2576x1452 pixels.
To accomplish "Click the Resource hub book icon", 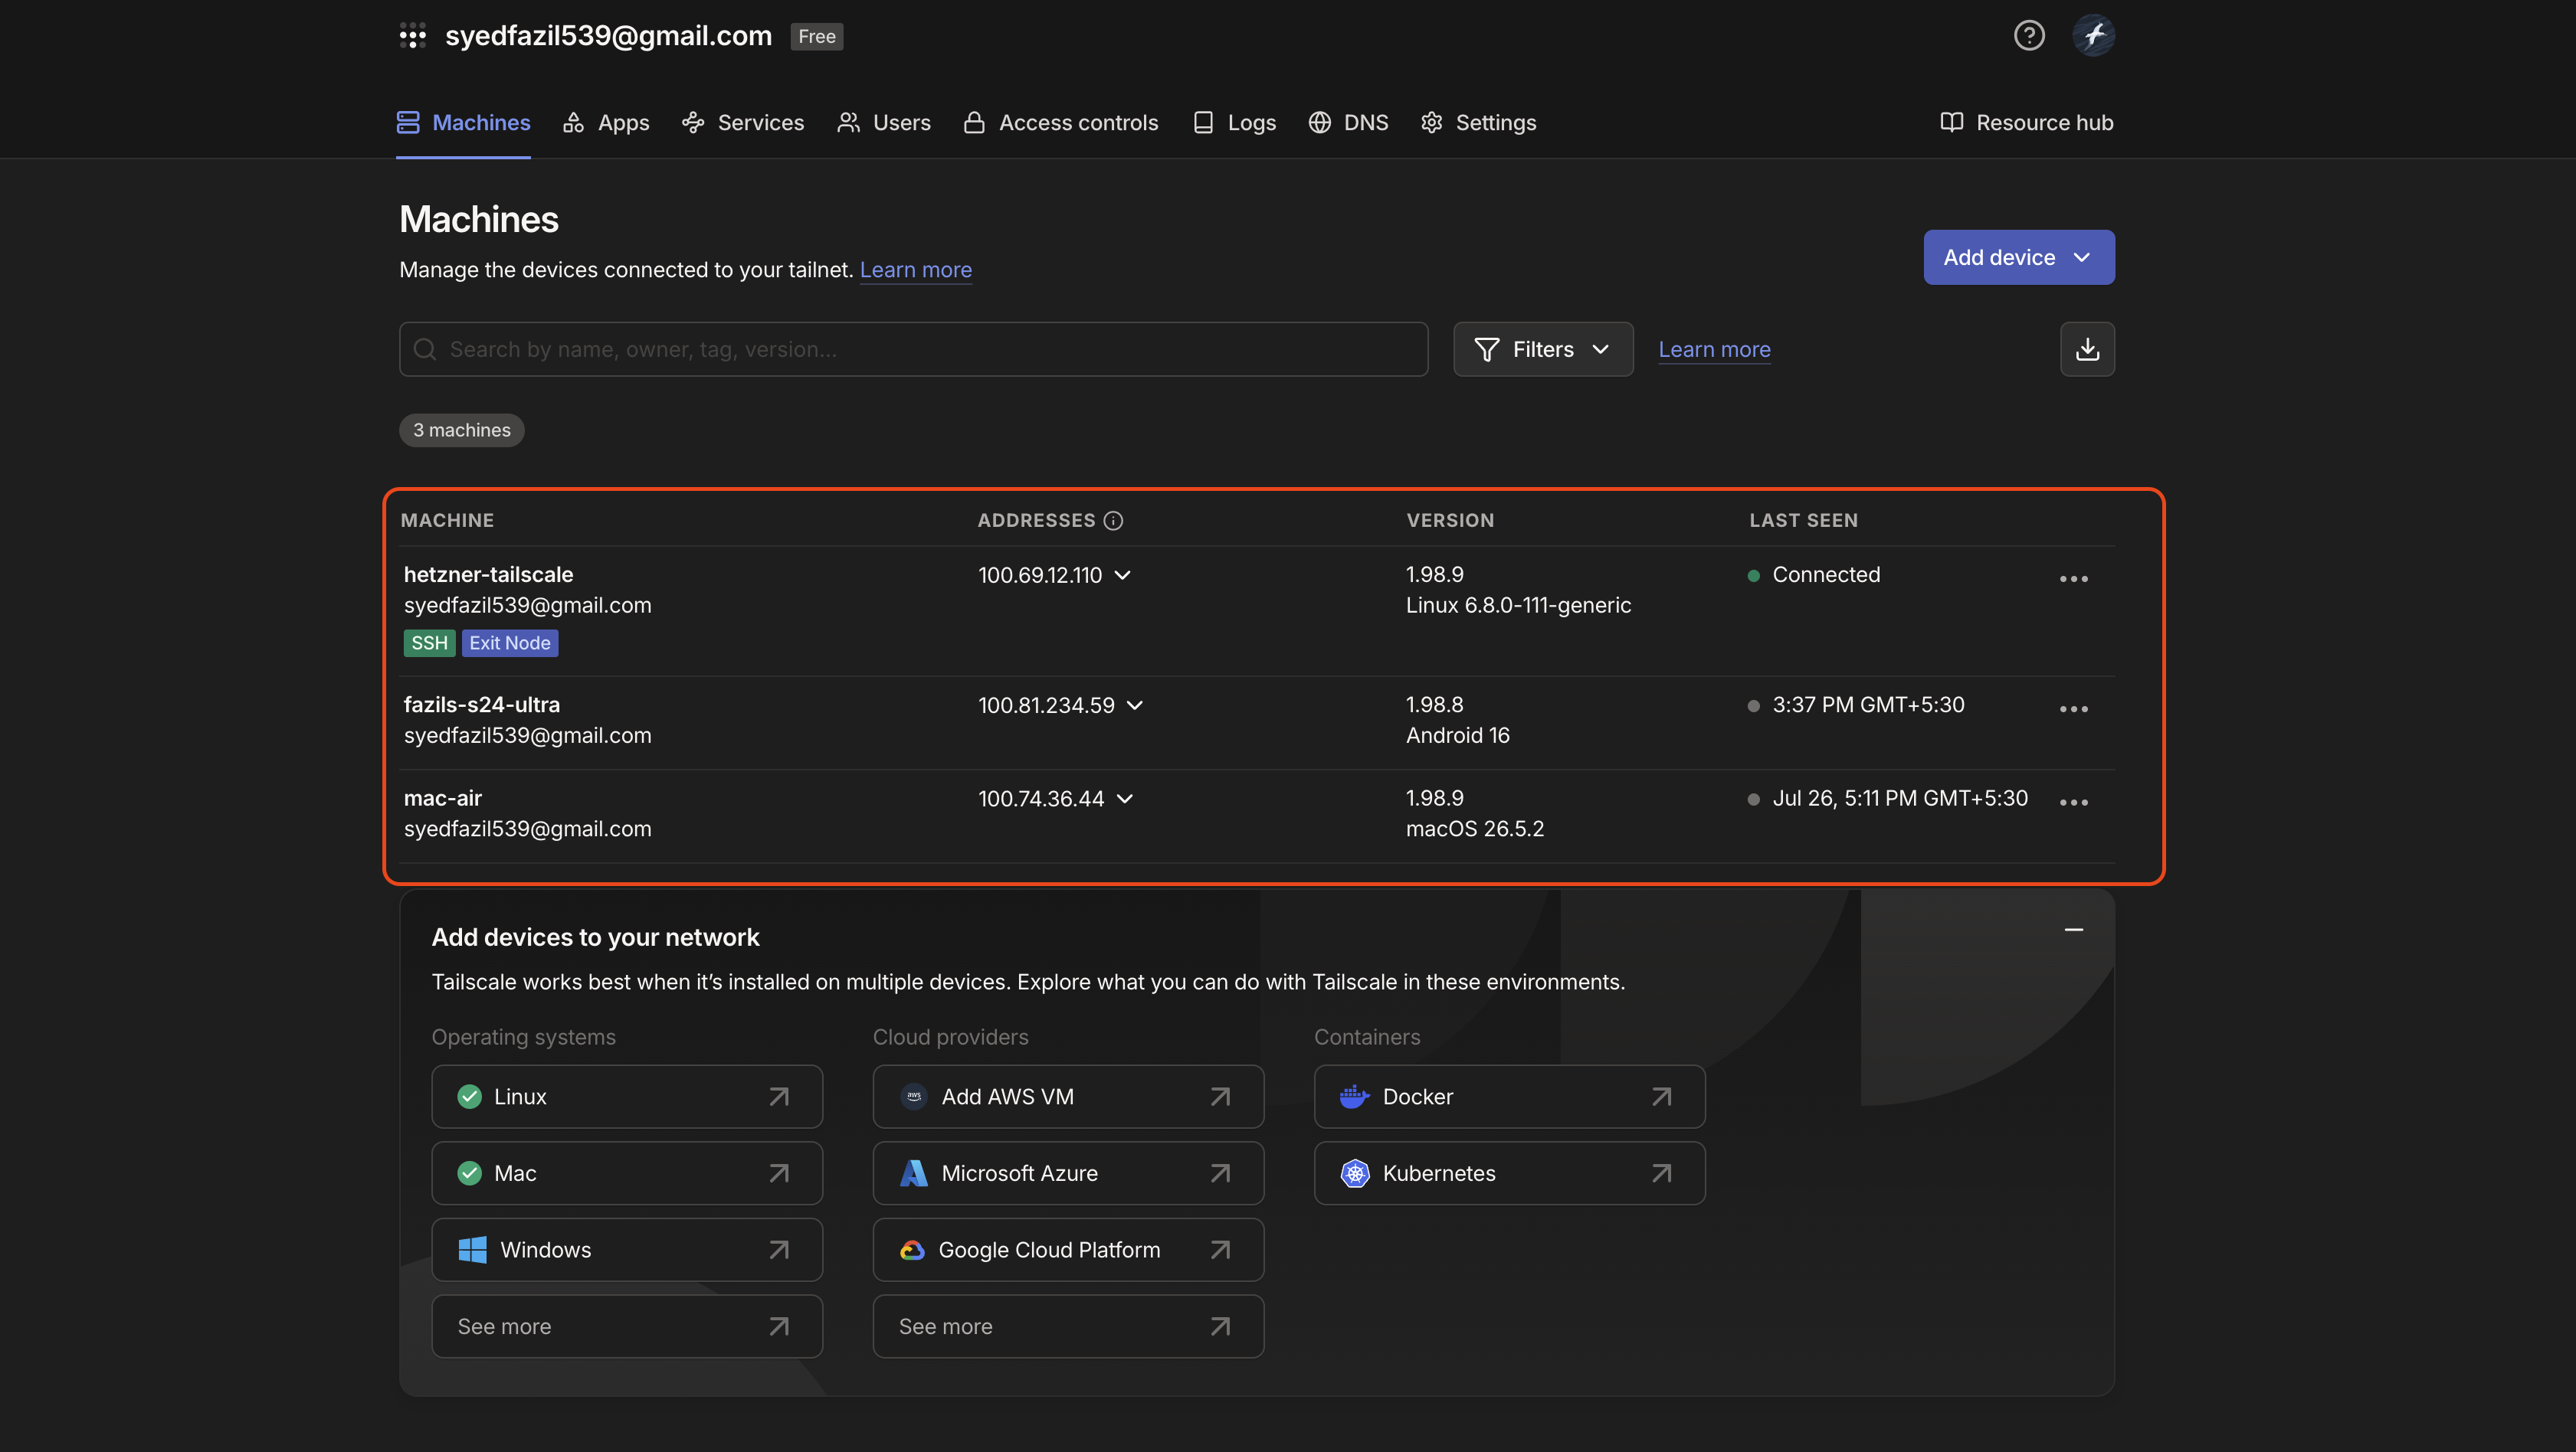I will point(1951,122).
